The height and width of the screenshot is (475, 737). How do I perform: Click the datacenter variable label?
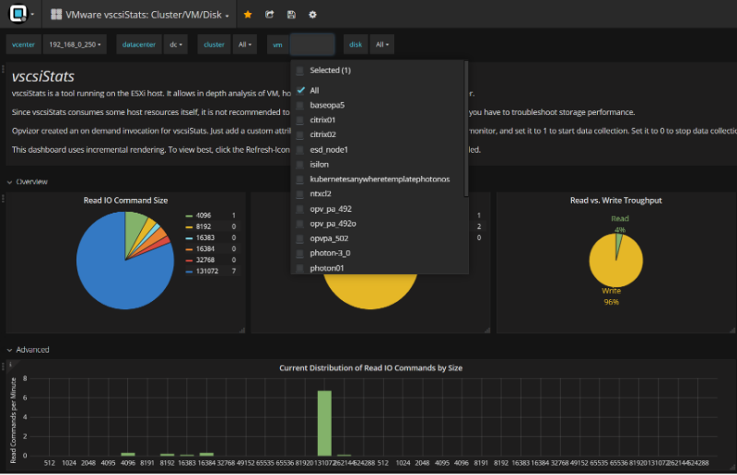click(x=139, y=44)
